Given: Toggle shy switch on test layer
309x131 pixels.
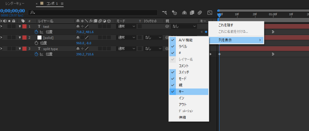Looking at the screenshot, I should [78, 26].
